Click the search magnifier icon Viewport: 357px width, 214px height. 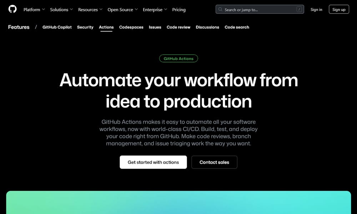pyautogui.click(x=221, y=9)
